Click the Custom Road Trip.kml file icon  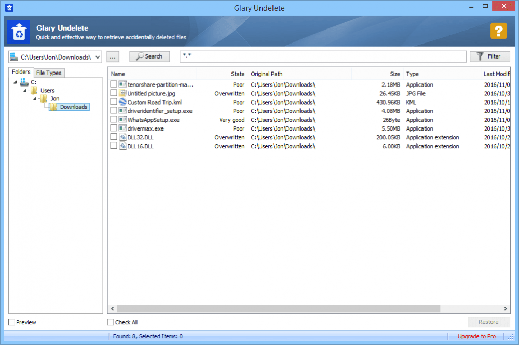point(122,102)
